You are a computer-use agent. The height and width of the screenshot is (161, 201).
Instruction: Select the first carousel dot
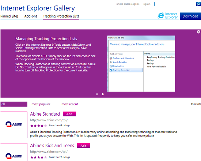(97, 94)
